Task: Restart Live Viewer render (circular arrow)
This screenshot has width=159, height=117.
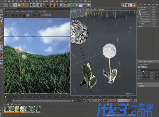Action: [x=9, y=15]
